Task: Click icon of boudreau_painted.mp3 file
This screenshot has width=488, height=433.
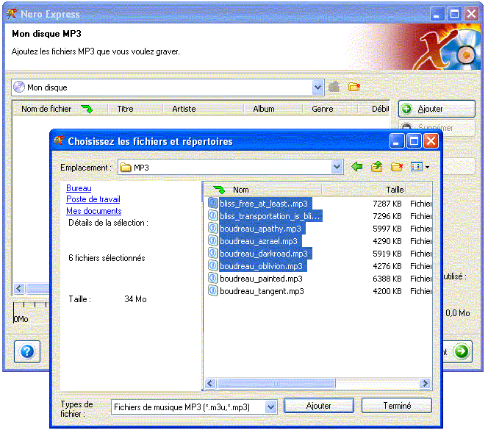Action: tap(212, 279)
